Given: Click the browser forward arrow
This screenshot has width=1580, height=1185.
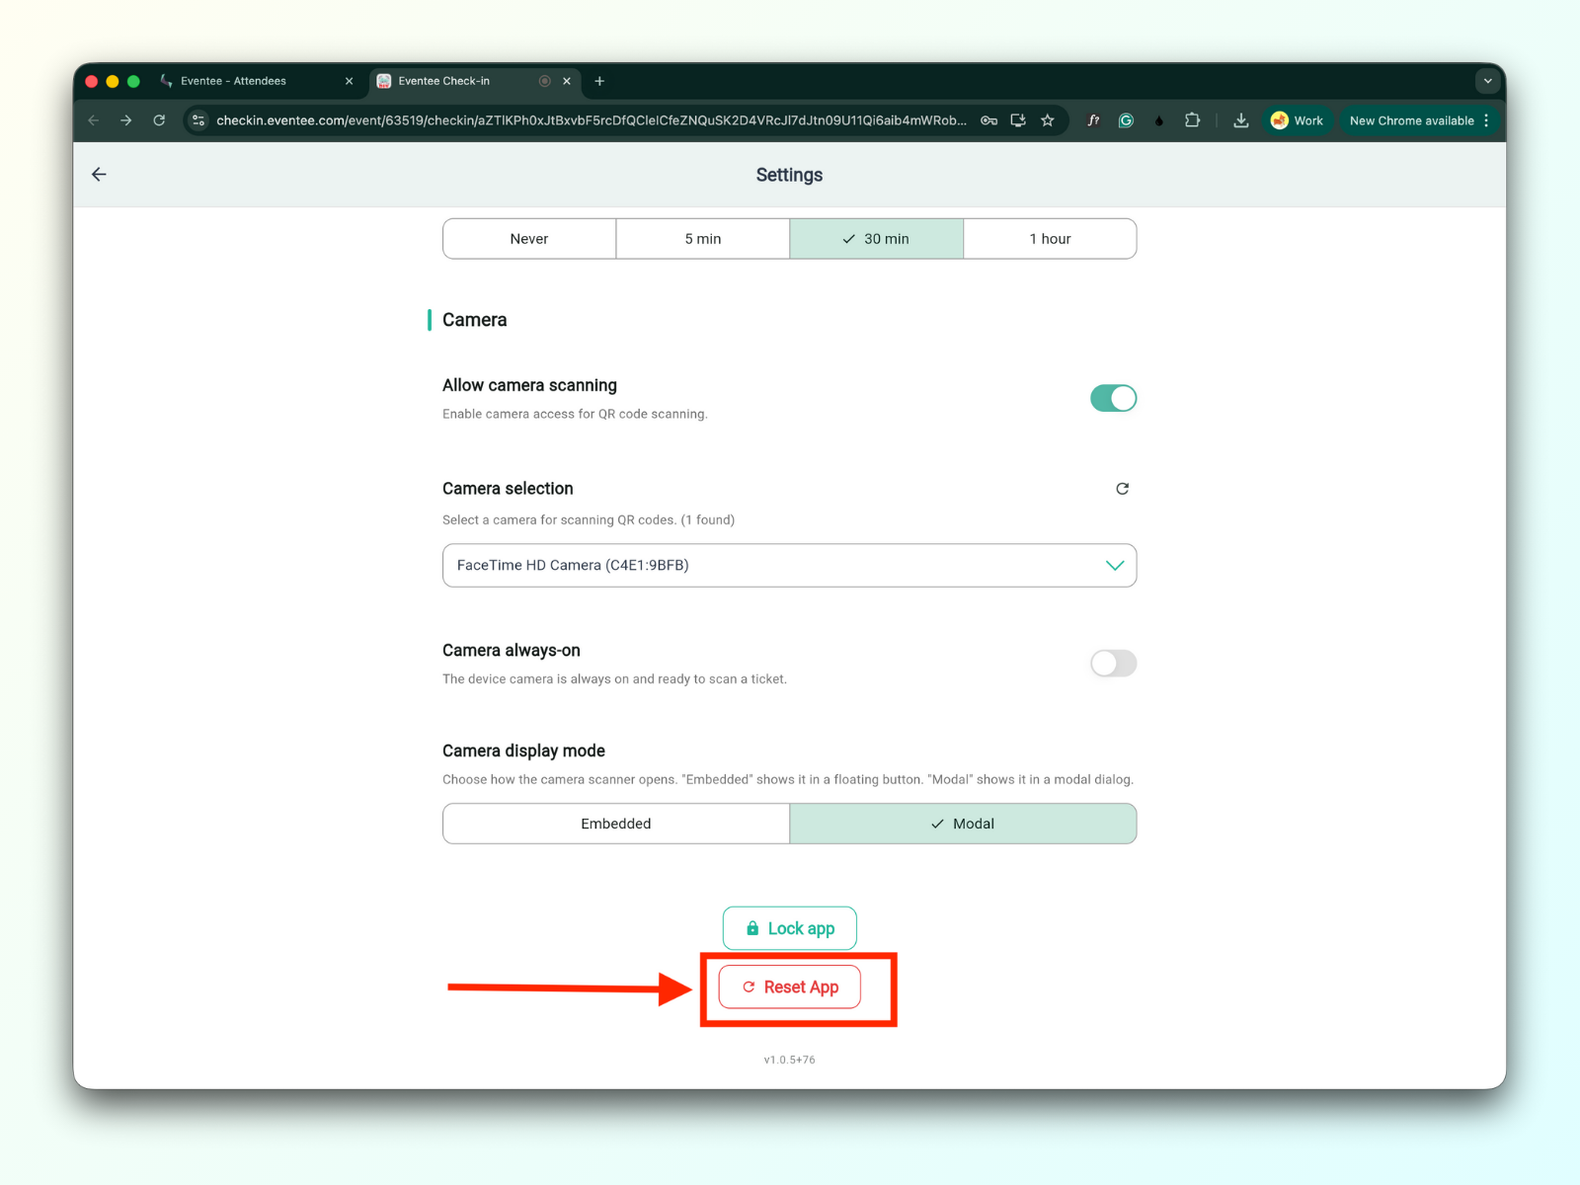Looking at the screenshot, I should click(x=125, y=120).
